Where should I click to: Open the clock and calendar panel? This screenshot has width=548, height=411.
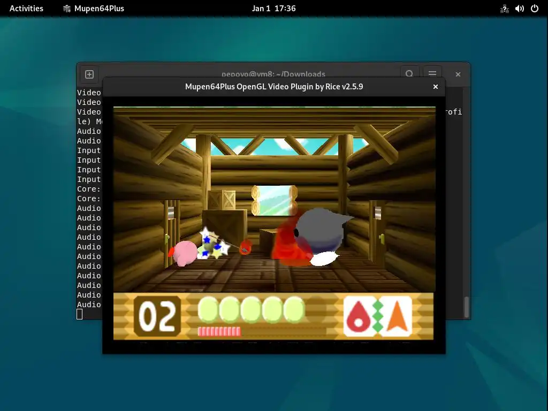point(273,9)
